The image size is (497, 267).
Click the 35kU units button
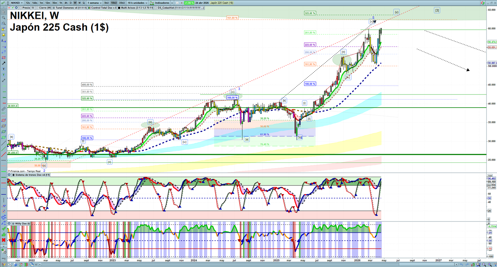[x=122, y=3]
